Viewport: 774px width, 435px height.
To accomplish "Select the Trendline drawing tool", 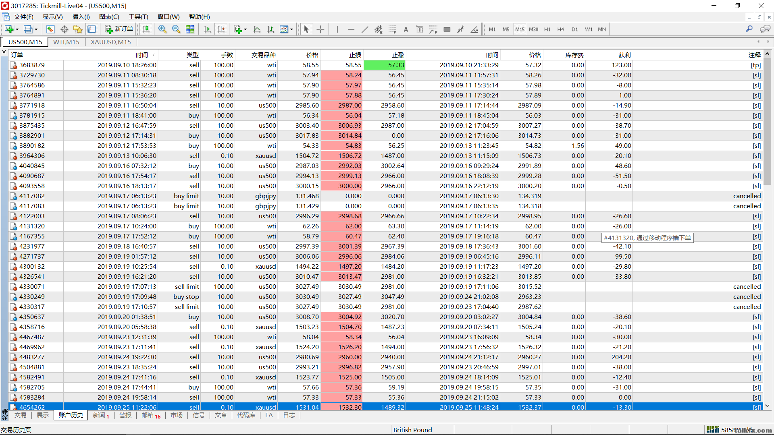I will point(365,29).
